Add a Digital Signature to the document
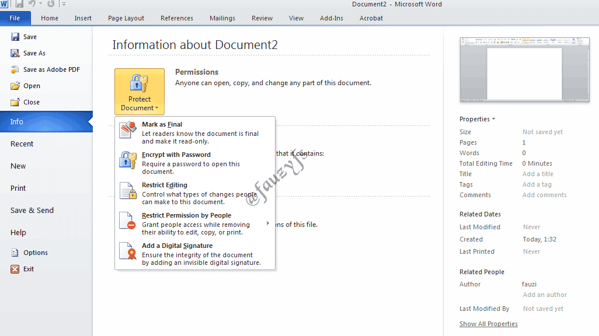This screenshot has height=336, width=599. click(177, 246)
